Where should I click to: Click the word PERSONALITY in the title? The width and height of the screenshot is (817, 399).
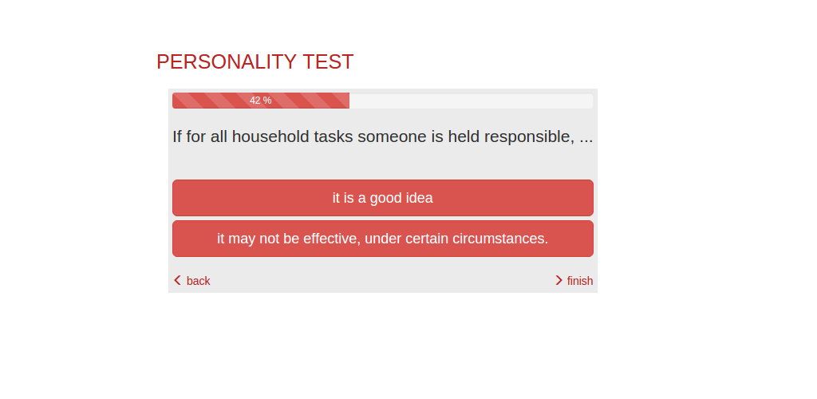click(x=227, y=62)
